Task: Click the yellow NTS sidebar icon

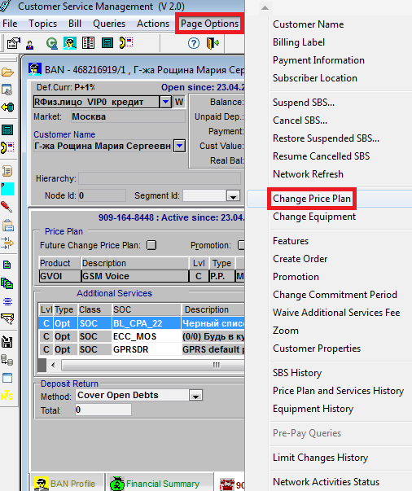Action: pyautogui.click(x=7, y=396)
